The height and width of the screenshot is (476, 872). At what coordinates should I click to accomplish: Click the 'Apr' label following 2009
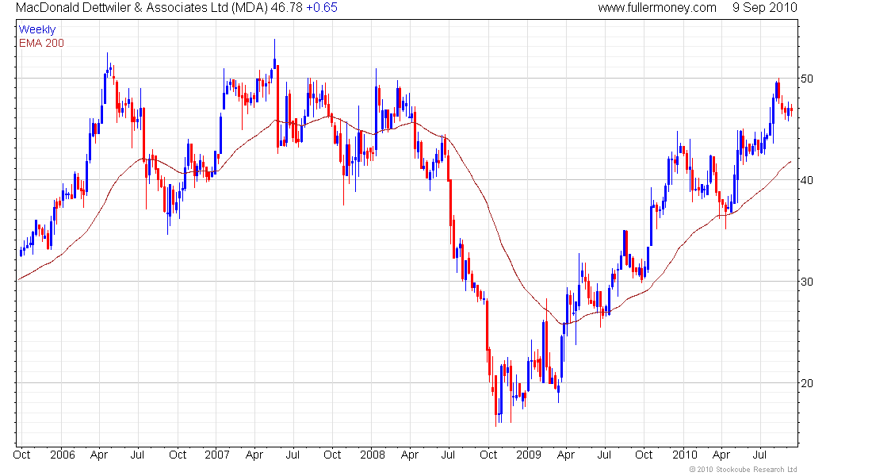pos(565,455)
